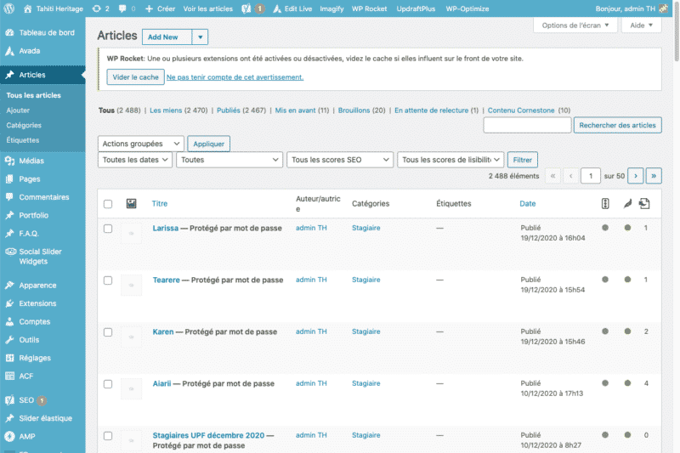Click the F.A.Q. pin icon
680x453 pixels.
pyautogui.click(x=9, y=233)
